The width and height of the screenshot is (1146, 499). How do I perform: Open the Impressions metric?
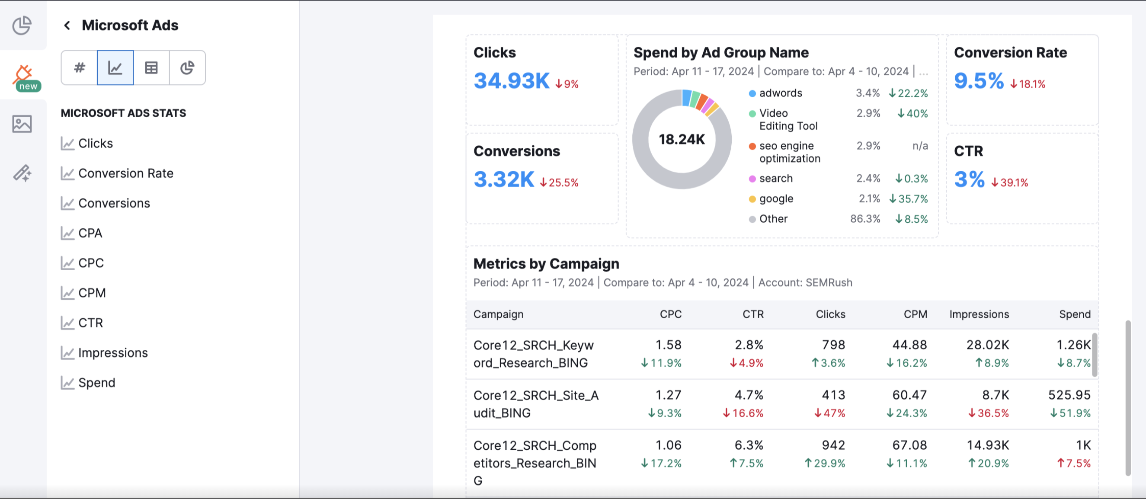pos(112,352)
